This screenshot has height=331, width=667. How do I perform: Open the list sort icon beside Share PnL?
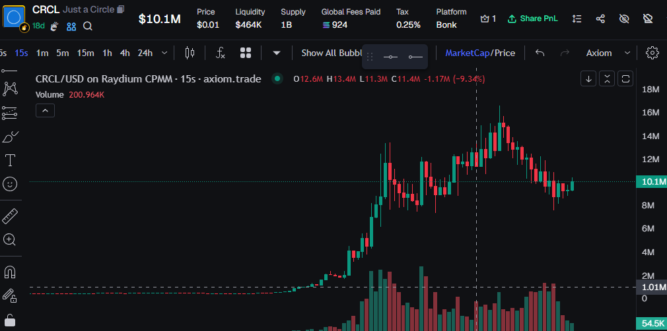click(577, 18)
